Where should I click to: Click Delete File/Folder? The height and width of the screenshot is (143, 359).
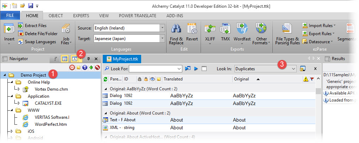(38, 34)
